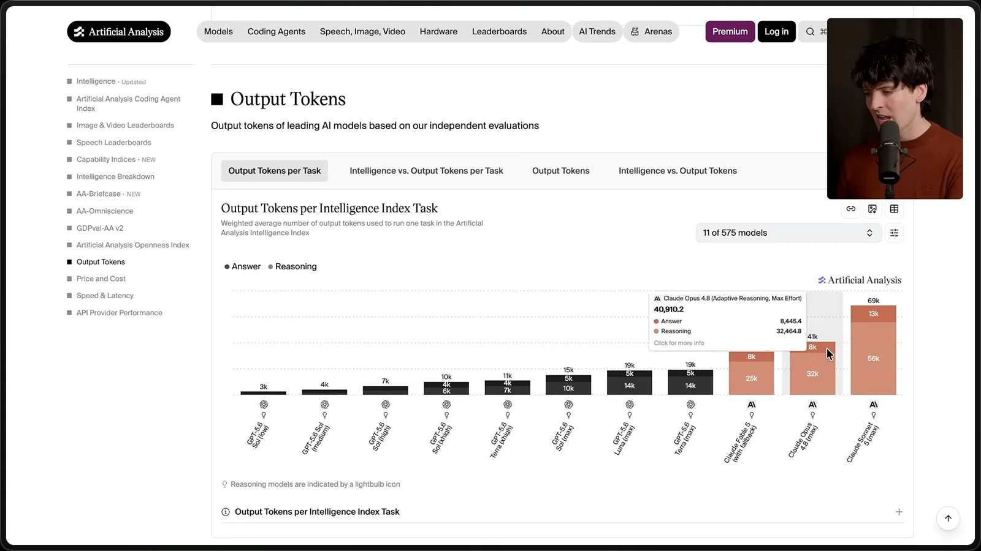Download chart as image icon
981x551 pixels.
tap(872, 209)
